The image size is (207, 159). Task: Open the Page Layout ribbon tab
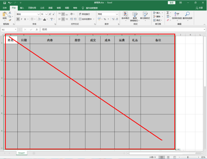point(32,8)
